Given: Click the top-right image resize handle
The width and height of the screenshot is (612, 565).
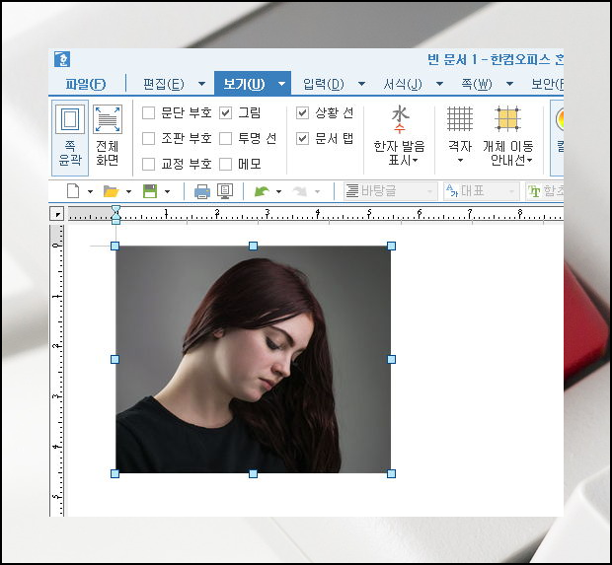Looking at the screenshot, I should [391, 246].
